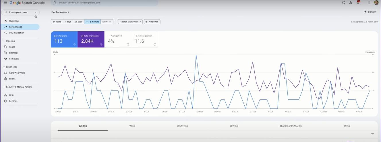The height and width of the screenshot is (142, 381).
Task: Select the 3 months date range
Action: [x=92, y=22]
